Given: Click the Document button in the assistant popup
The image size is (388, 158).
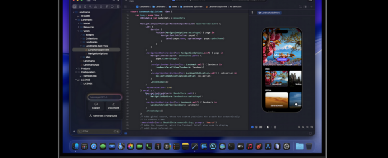Looking at the screenshot, I should pos(113,105).
